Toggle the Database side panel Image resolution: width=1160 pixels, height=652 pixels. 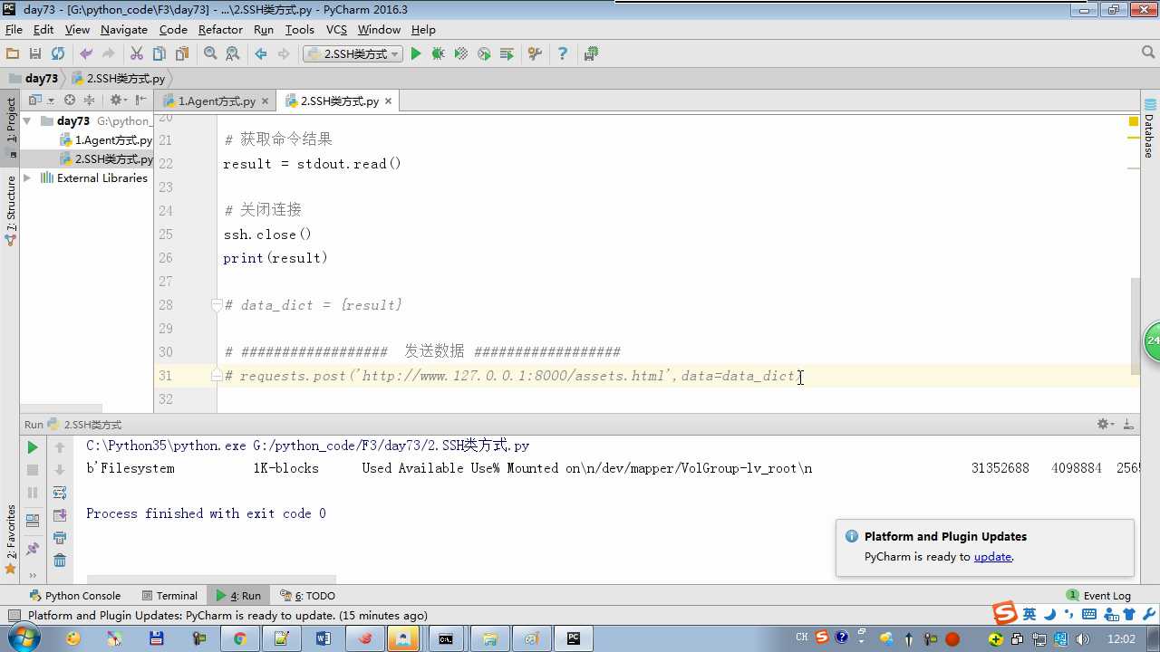1149,129
